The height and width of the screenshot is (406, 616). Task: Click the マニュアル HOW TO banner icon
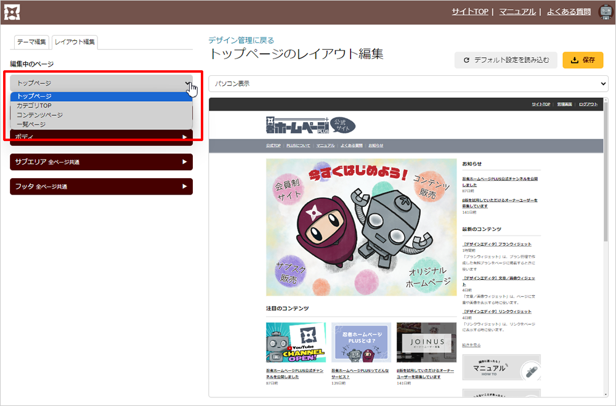(x=501, y=368)
